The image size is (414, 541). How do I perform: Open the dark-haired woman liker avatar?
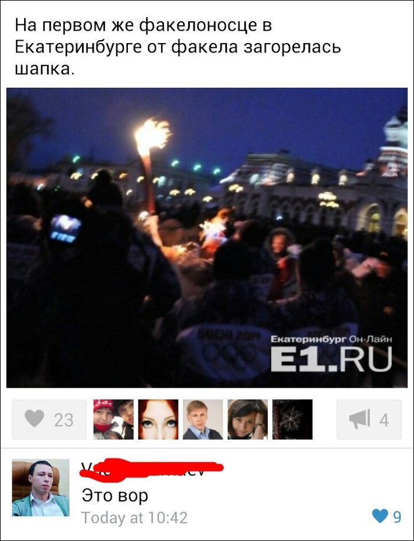(248, 419)
